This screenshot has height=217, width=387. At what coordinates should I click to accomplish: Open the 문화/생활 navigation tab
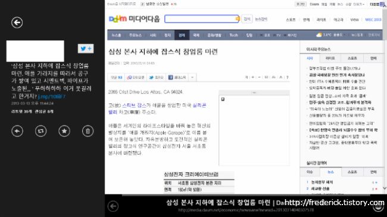point(214,35)
